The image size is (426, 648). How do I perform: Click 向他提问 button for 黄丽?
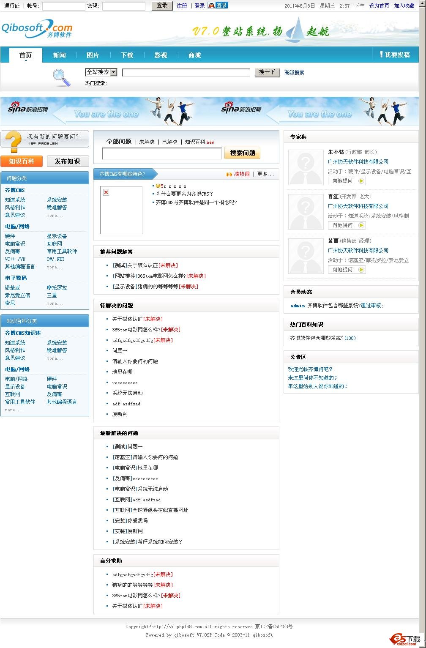(x=347, y=270)
